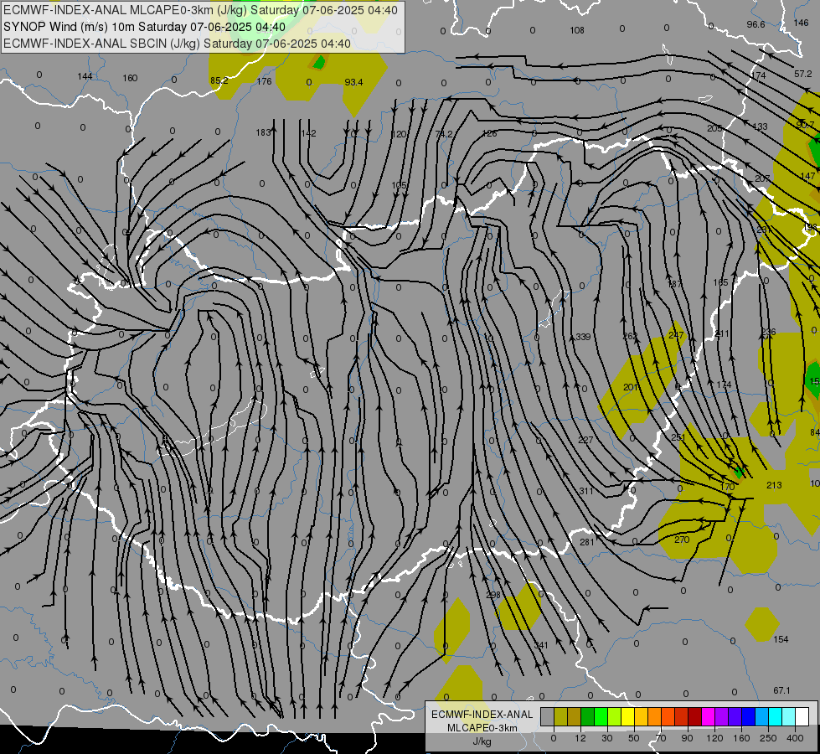Click the map value 105
Viewport: 820px width, 754px height.
point(399,185)
